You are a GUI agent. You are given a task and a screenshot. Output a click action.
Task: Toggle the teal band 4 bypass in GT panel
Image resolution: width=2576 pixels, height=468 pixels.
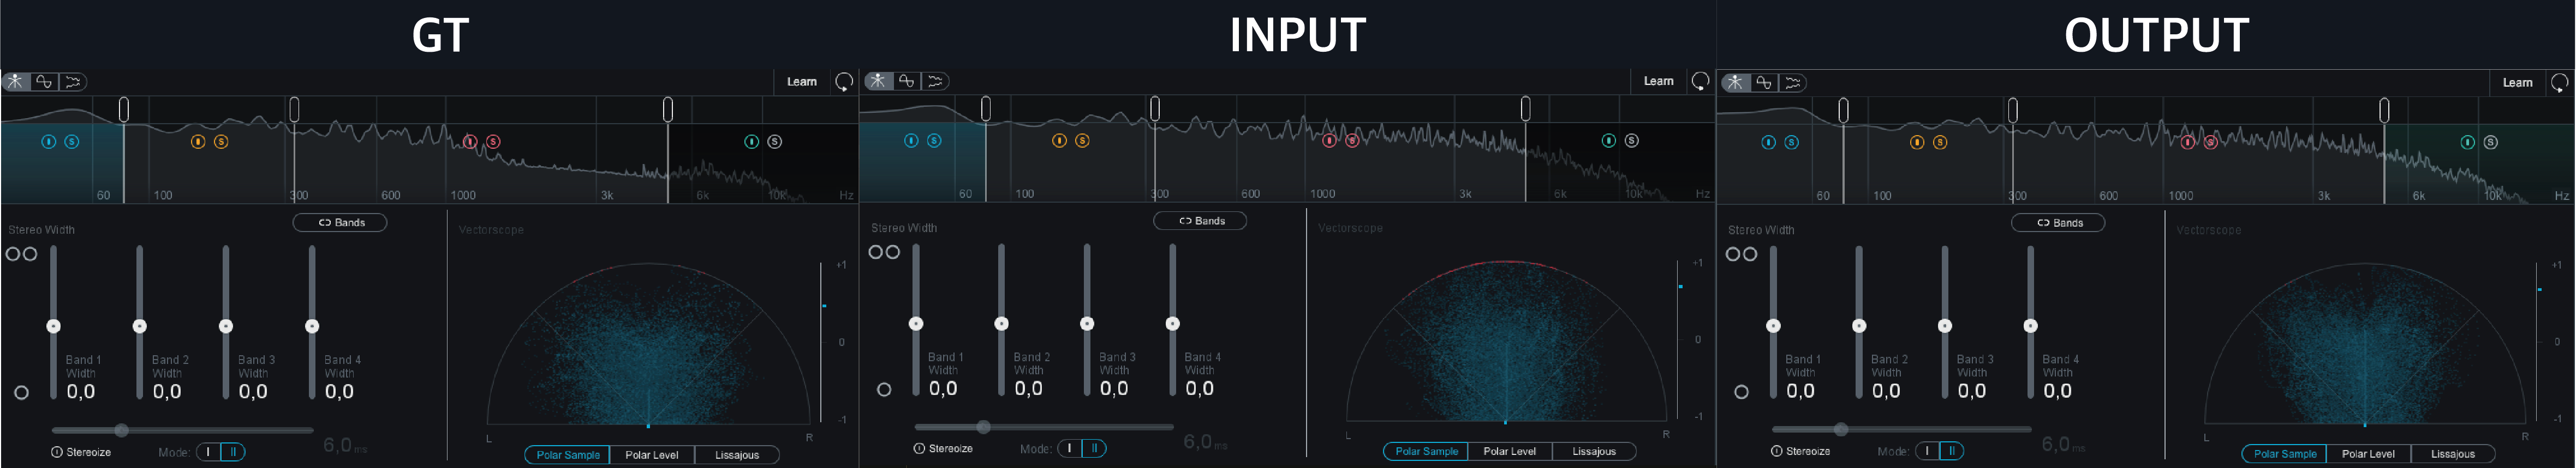[752, 142]
